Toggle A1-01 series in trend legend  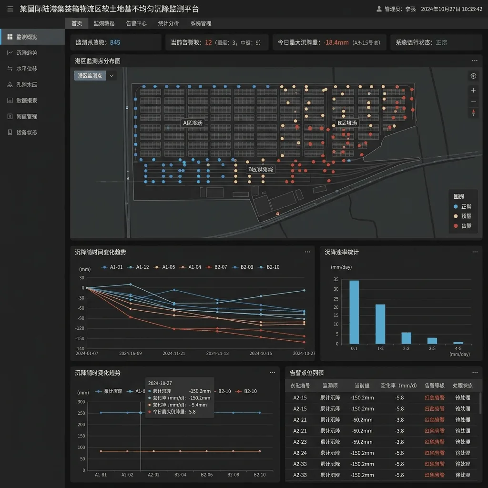click(112, 267)
